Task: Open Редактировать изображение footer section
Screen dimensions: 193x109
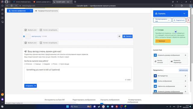Action: [84, 100]
